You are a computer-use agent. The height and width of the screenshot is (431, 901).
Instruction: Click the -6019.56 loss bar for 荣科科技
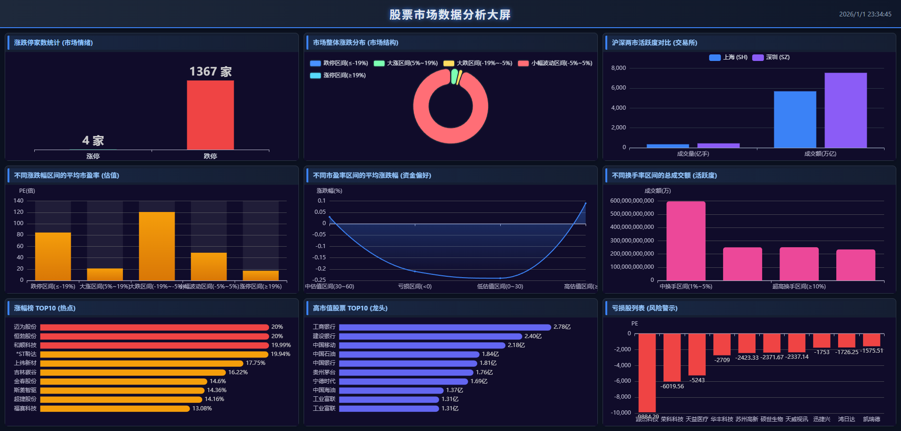[672, 357]
